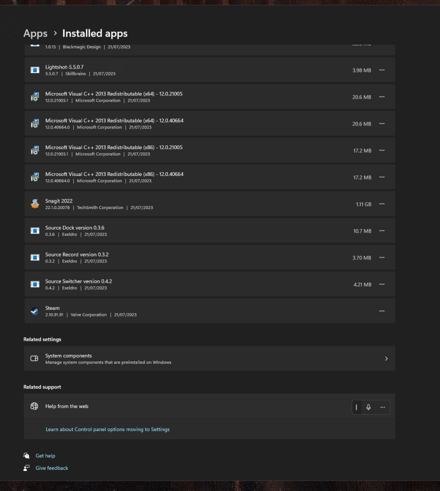Open the floating toolbar's three-dot menu
This screenshot has width=440, height=491.
click(x=382, y=407)
